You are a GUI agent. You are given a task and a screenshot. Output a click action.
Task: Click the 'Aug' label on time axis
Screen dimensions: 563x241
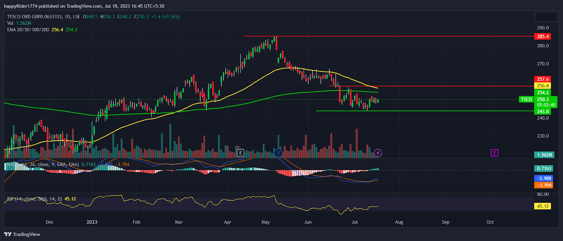[x=399, y=222]
